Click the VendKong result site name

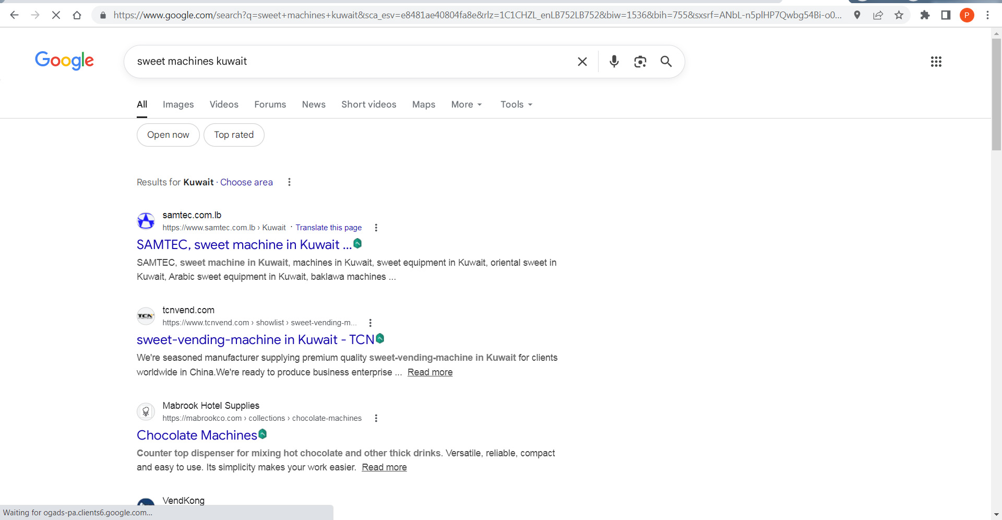pyautogui.click(x=183, y=501)
